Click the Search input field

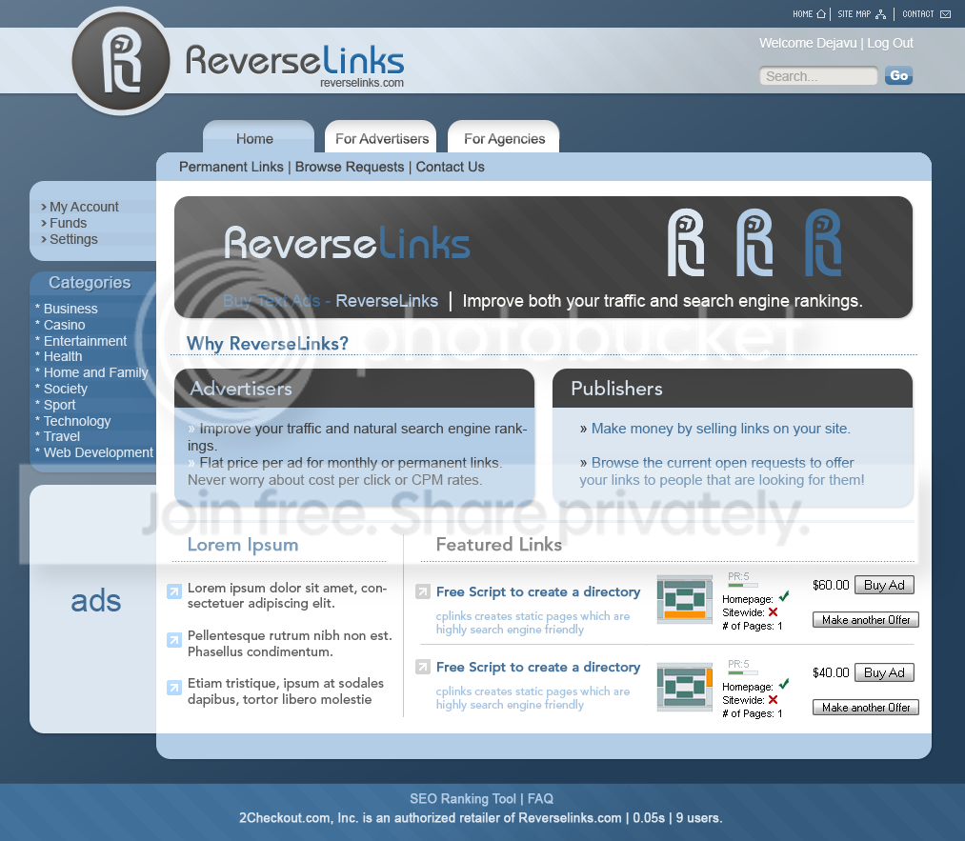(818, 75)
